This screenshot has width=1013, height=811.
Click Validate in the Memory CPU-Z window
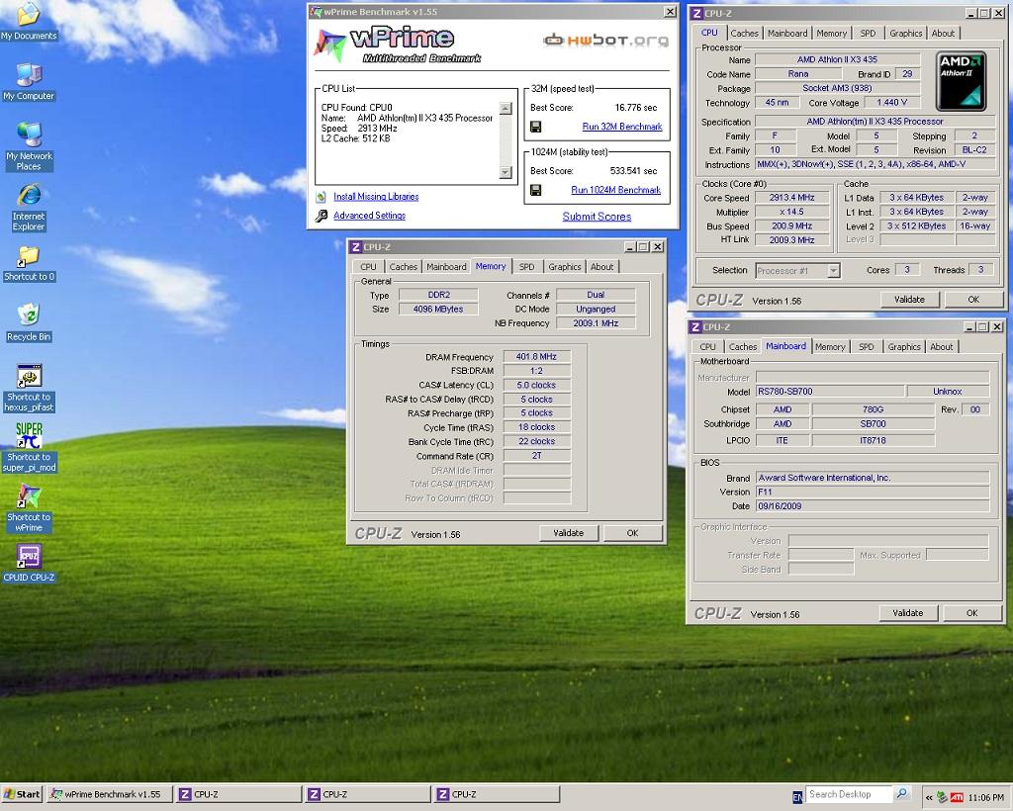click(x=569, y=533)
